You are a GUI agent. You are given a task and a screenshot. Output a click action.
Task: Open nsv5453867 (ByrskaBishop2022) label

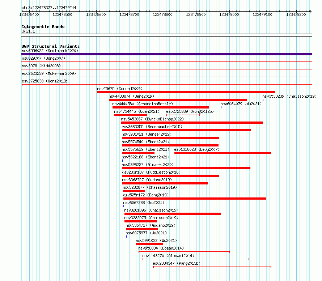(152, 119)
